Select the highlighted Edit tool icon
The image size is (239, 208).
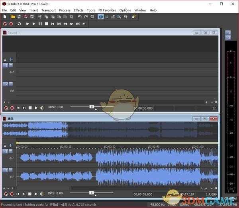pos(101,17)
